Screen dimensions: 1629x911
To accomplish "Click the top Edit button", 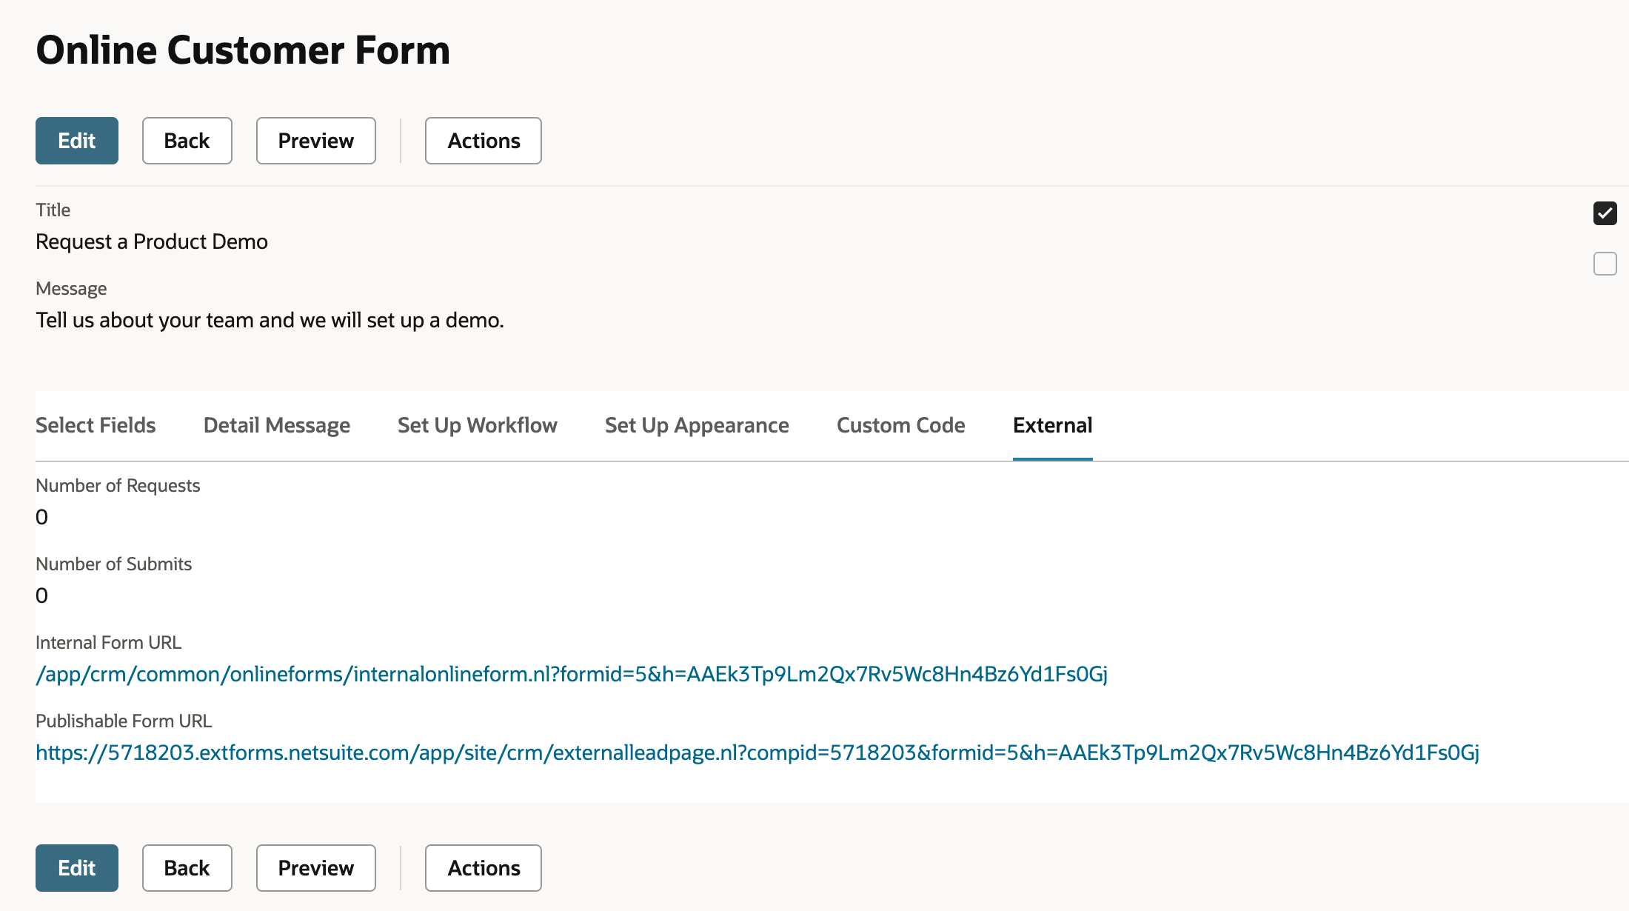I will [x=77, y=141].
